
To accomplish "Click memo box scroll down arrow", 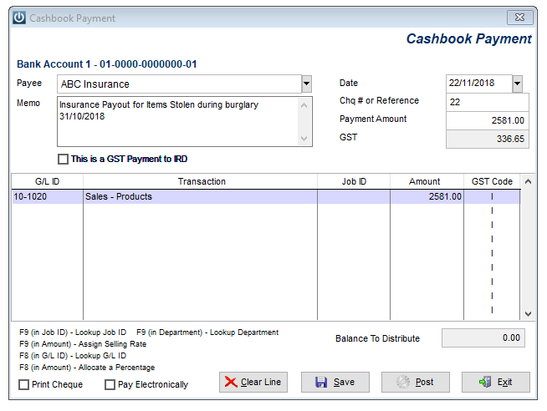I will [x=304, y=139].
